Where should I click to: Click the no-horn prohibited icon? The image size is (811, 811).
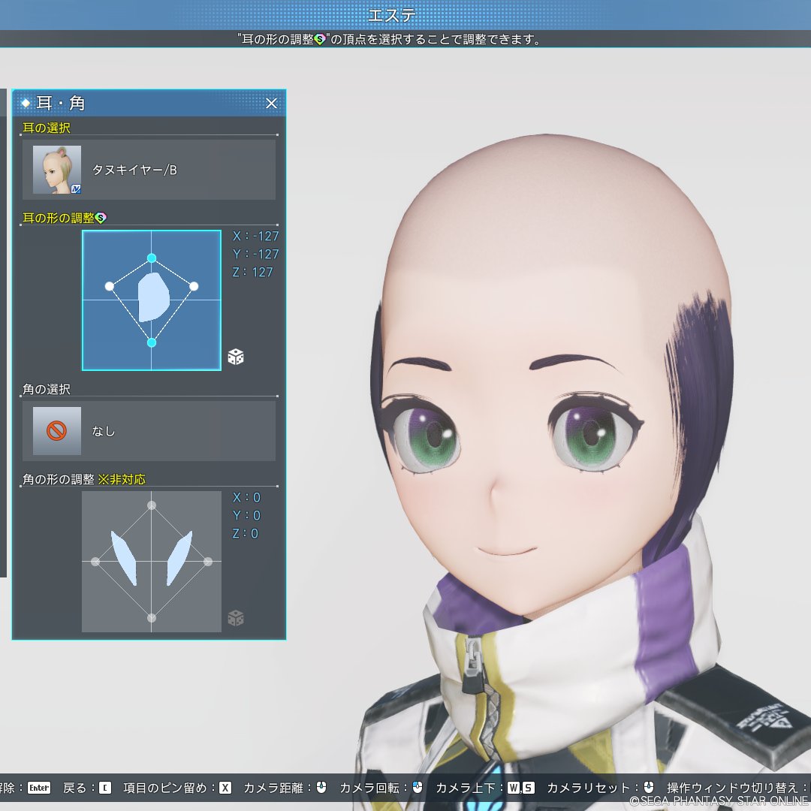57,431
